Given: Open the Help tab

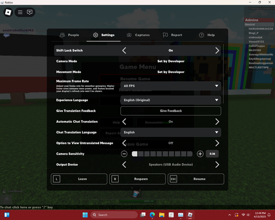Looking at the screenshot, I should [207, 35].
